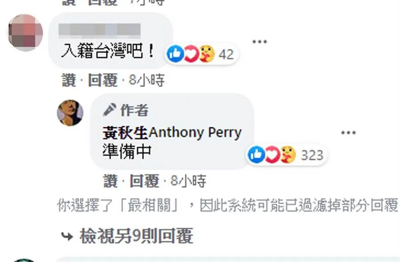Screen dimensions: 400x262
Task: Open the reactions count 323 list
Action: 312,155
